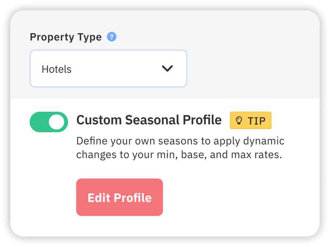Click the Edit Profile button
The width and height of the screenshot is (330, 247).
[119, 197]
